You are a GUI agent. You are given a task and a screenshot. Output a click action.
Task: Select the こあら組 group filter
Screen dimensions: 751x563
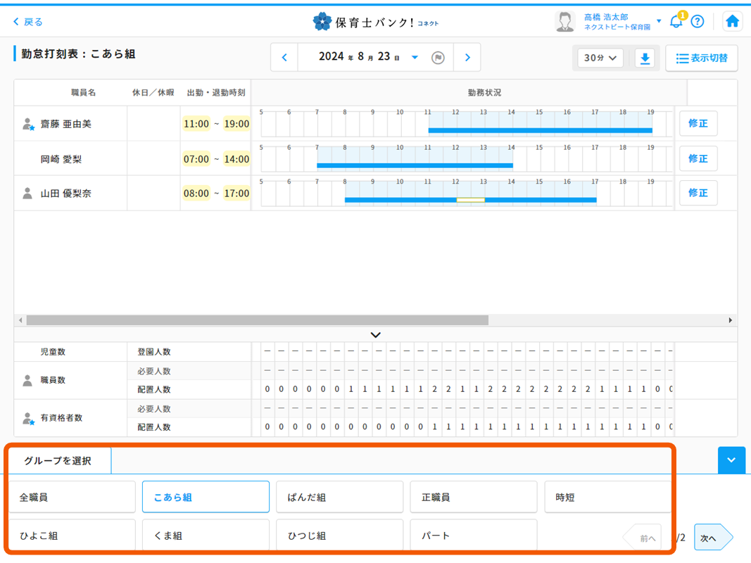point(206,496)
